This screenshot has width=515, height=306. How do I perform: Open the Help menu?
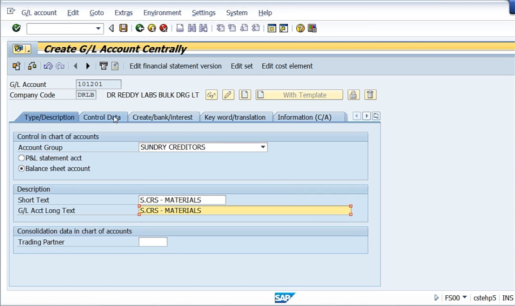265,13
